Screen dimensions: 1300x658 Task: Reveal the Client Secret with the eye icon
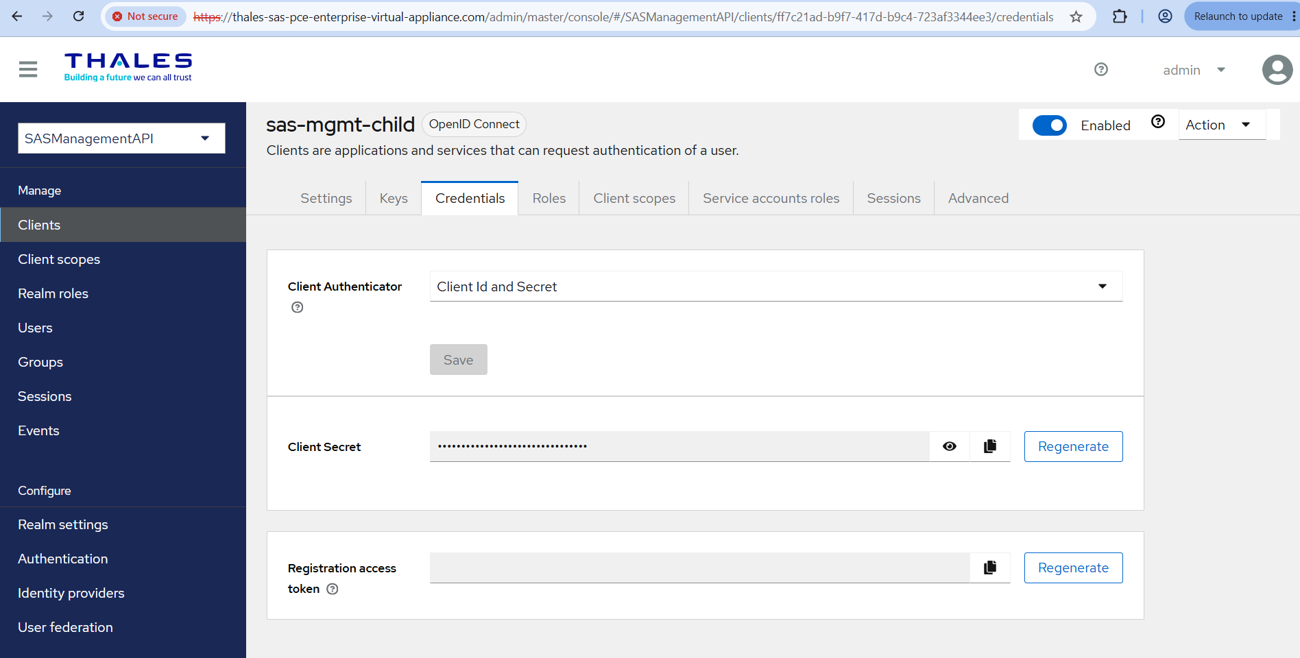(x=950, y=446)
